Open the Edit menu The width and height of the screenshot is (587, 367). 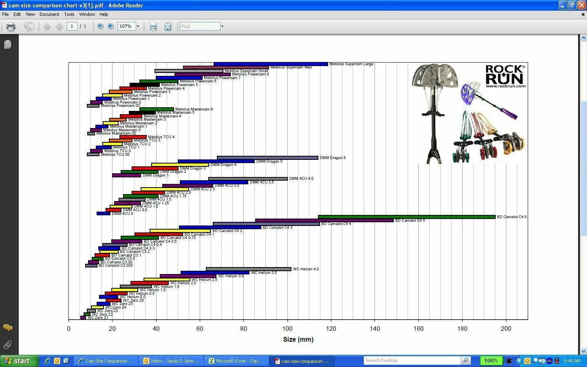coord(17,14)
